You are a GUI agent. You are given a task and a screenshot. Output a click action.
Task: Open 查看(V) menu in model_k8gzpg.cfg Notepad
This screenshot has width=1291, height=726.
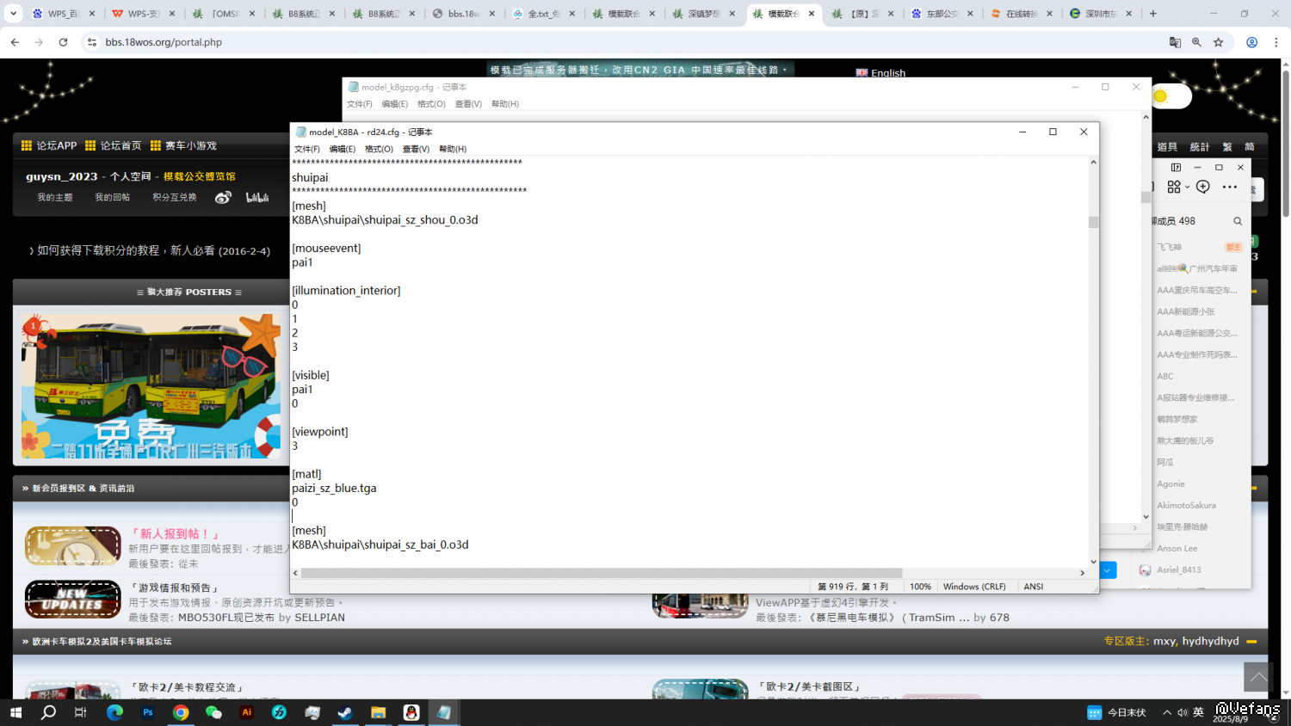tap(468, 104)
